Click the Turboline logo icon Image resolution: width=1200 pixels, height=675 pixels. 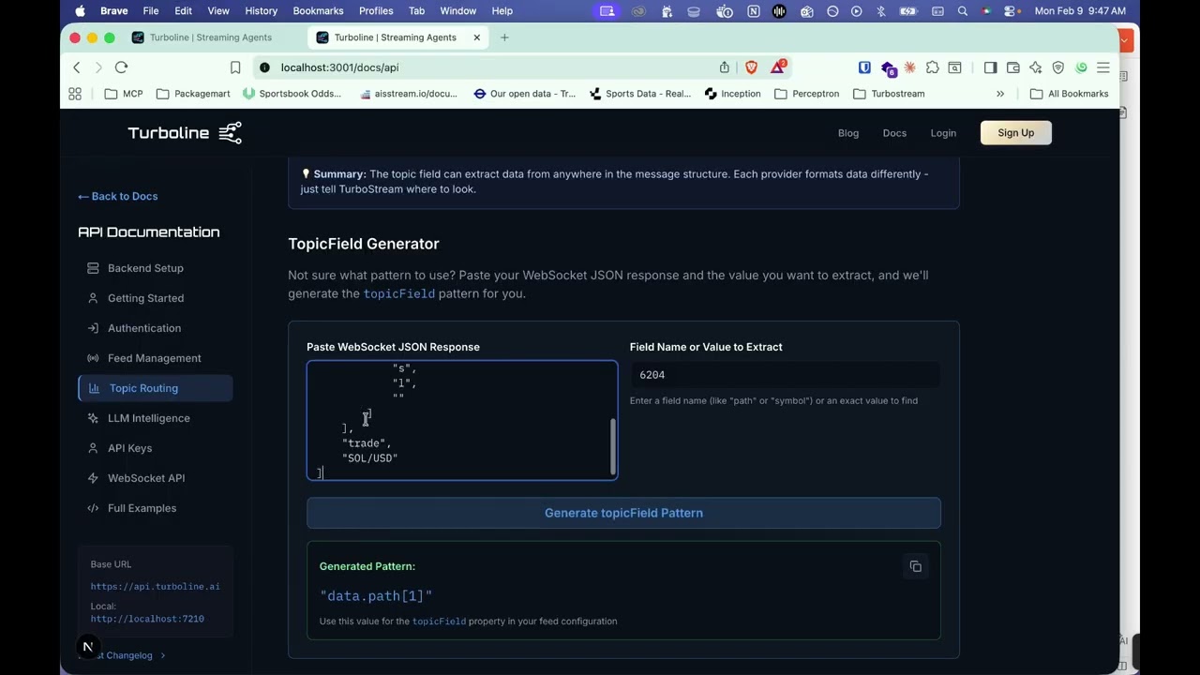pos(230,133)
